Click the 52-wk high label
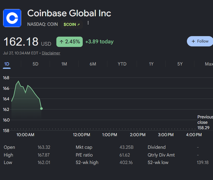The height and width of the screenshot is (180, 213). pyautogui.click(x=87, y=162)
